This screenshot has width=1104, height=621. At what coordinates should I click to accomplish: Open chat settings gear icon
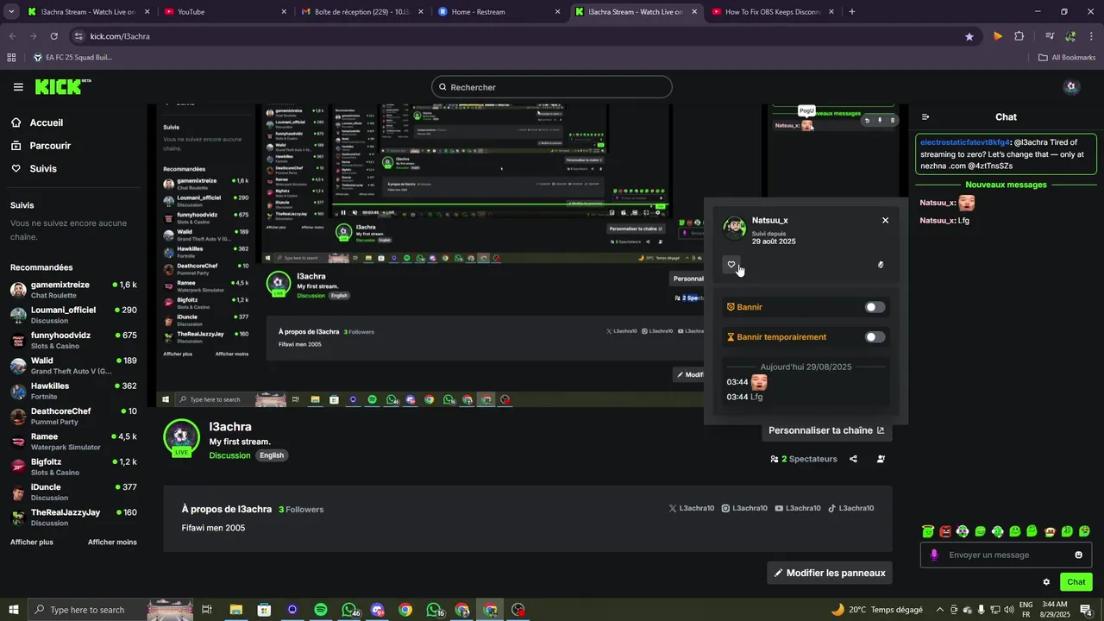tap(1046, 582)
